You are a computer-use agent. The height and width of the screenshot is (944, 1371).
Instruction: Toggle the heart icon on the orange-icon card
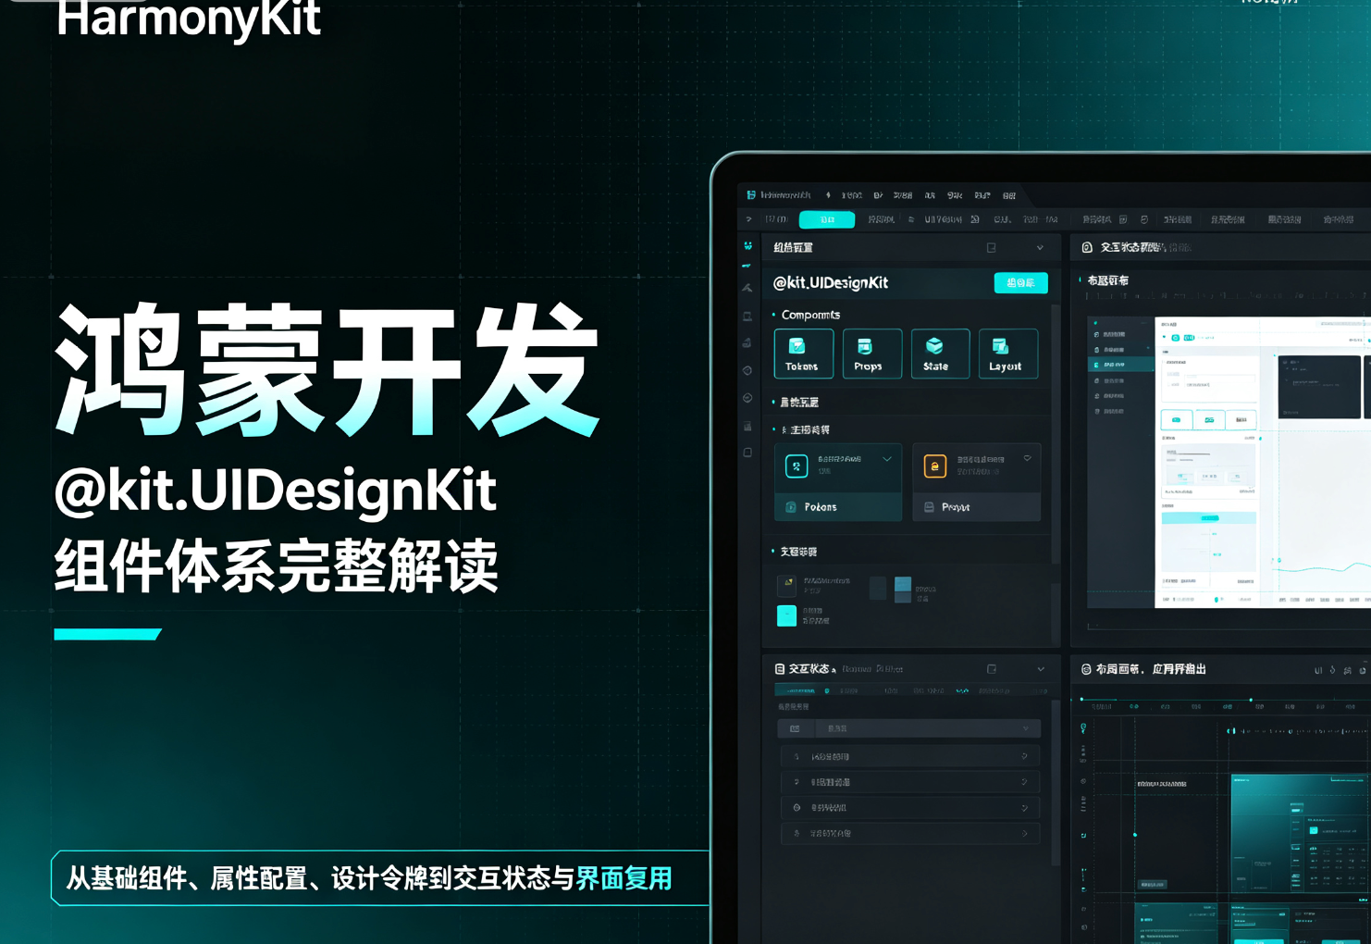click(x=1027, y=458)
